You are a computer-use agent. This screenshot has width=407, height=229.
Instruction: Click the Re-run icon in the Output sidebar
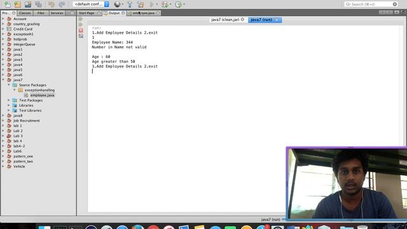[81, 19]
